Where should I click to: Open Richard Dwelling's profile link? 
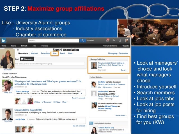pyautogui.click(x=105, y=109)
